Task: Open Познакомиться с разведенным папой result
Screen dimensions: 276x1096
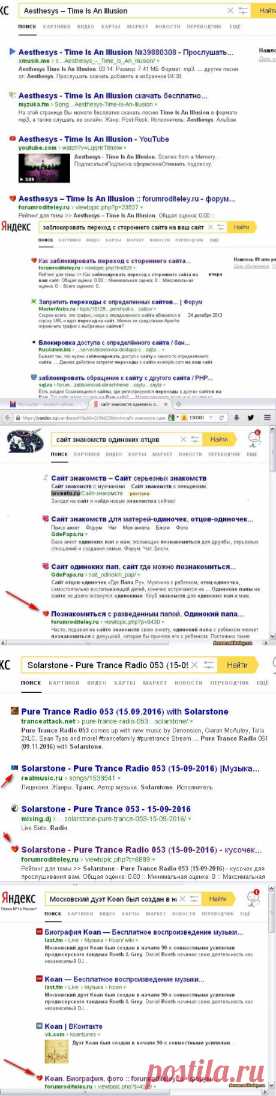Action: [x=147, y=614]
